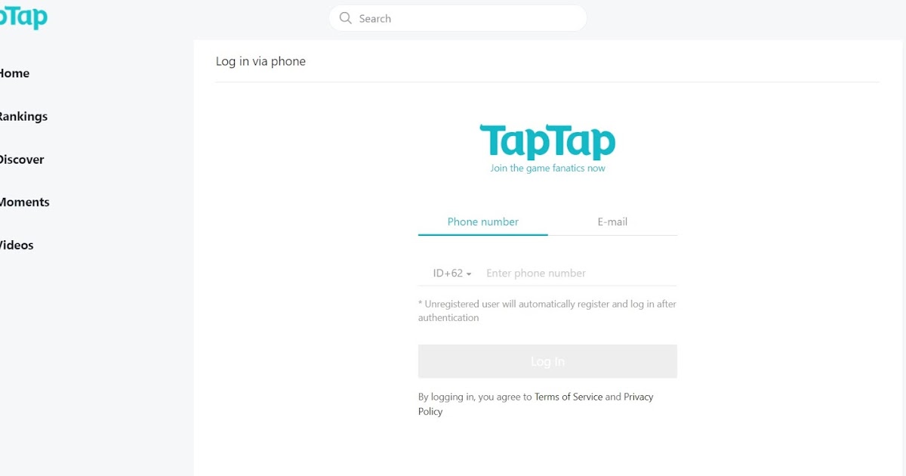This screenshot has width=906, height=476.
Task: Switch to the E-mail login tab
Action: (x=612, y=221)
